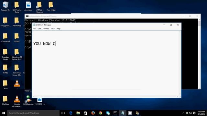207x116 pixels.
Task: Click Notepad horizontal scrollbar right arrow
Action: tap(177, 96)
